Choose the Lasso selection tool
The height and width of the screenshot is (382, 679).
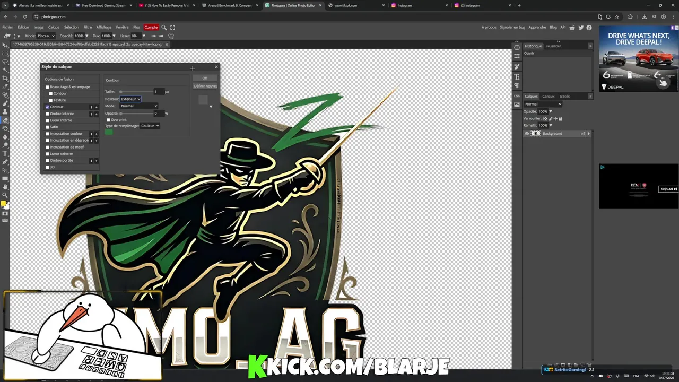(x=5, y=62)
